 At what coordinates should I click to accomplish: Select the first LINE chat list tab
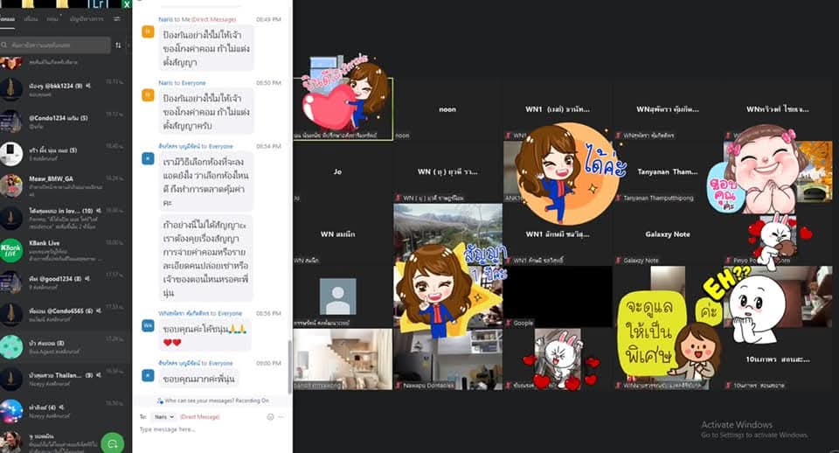[x=9, y=18]
